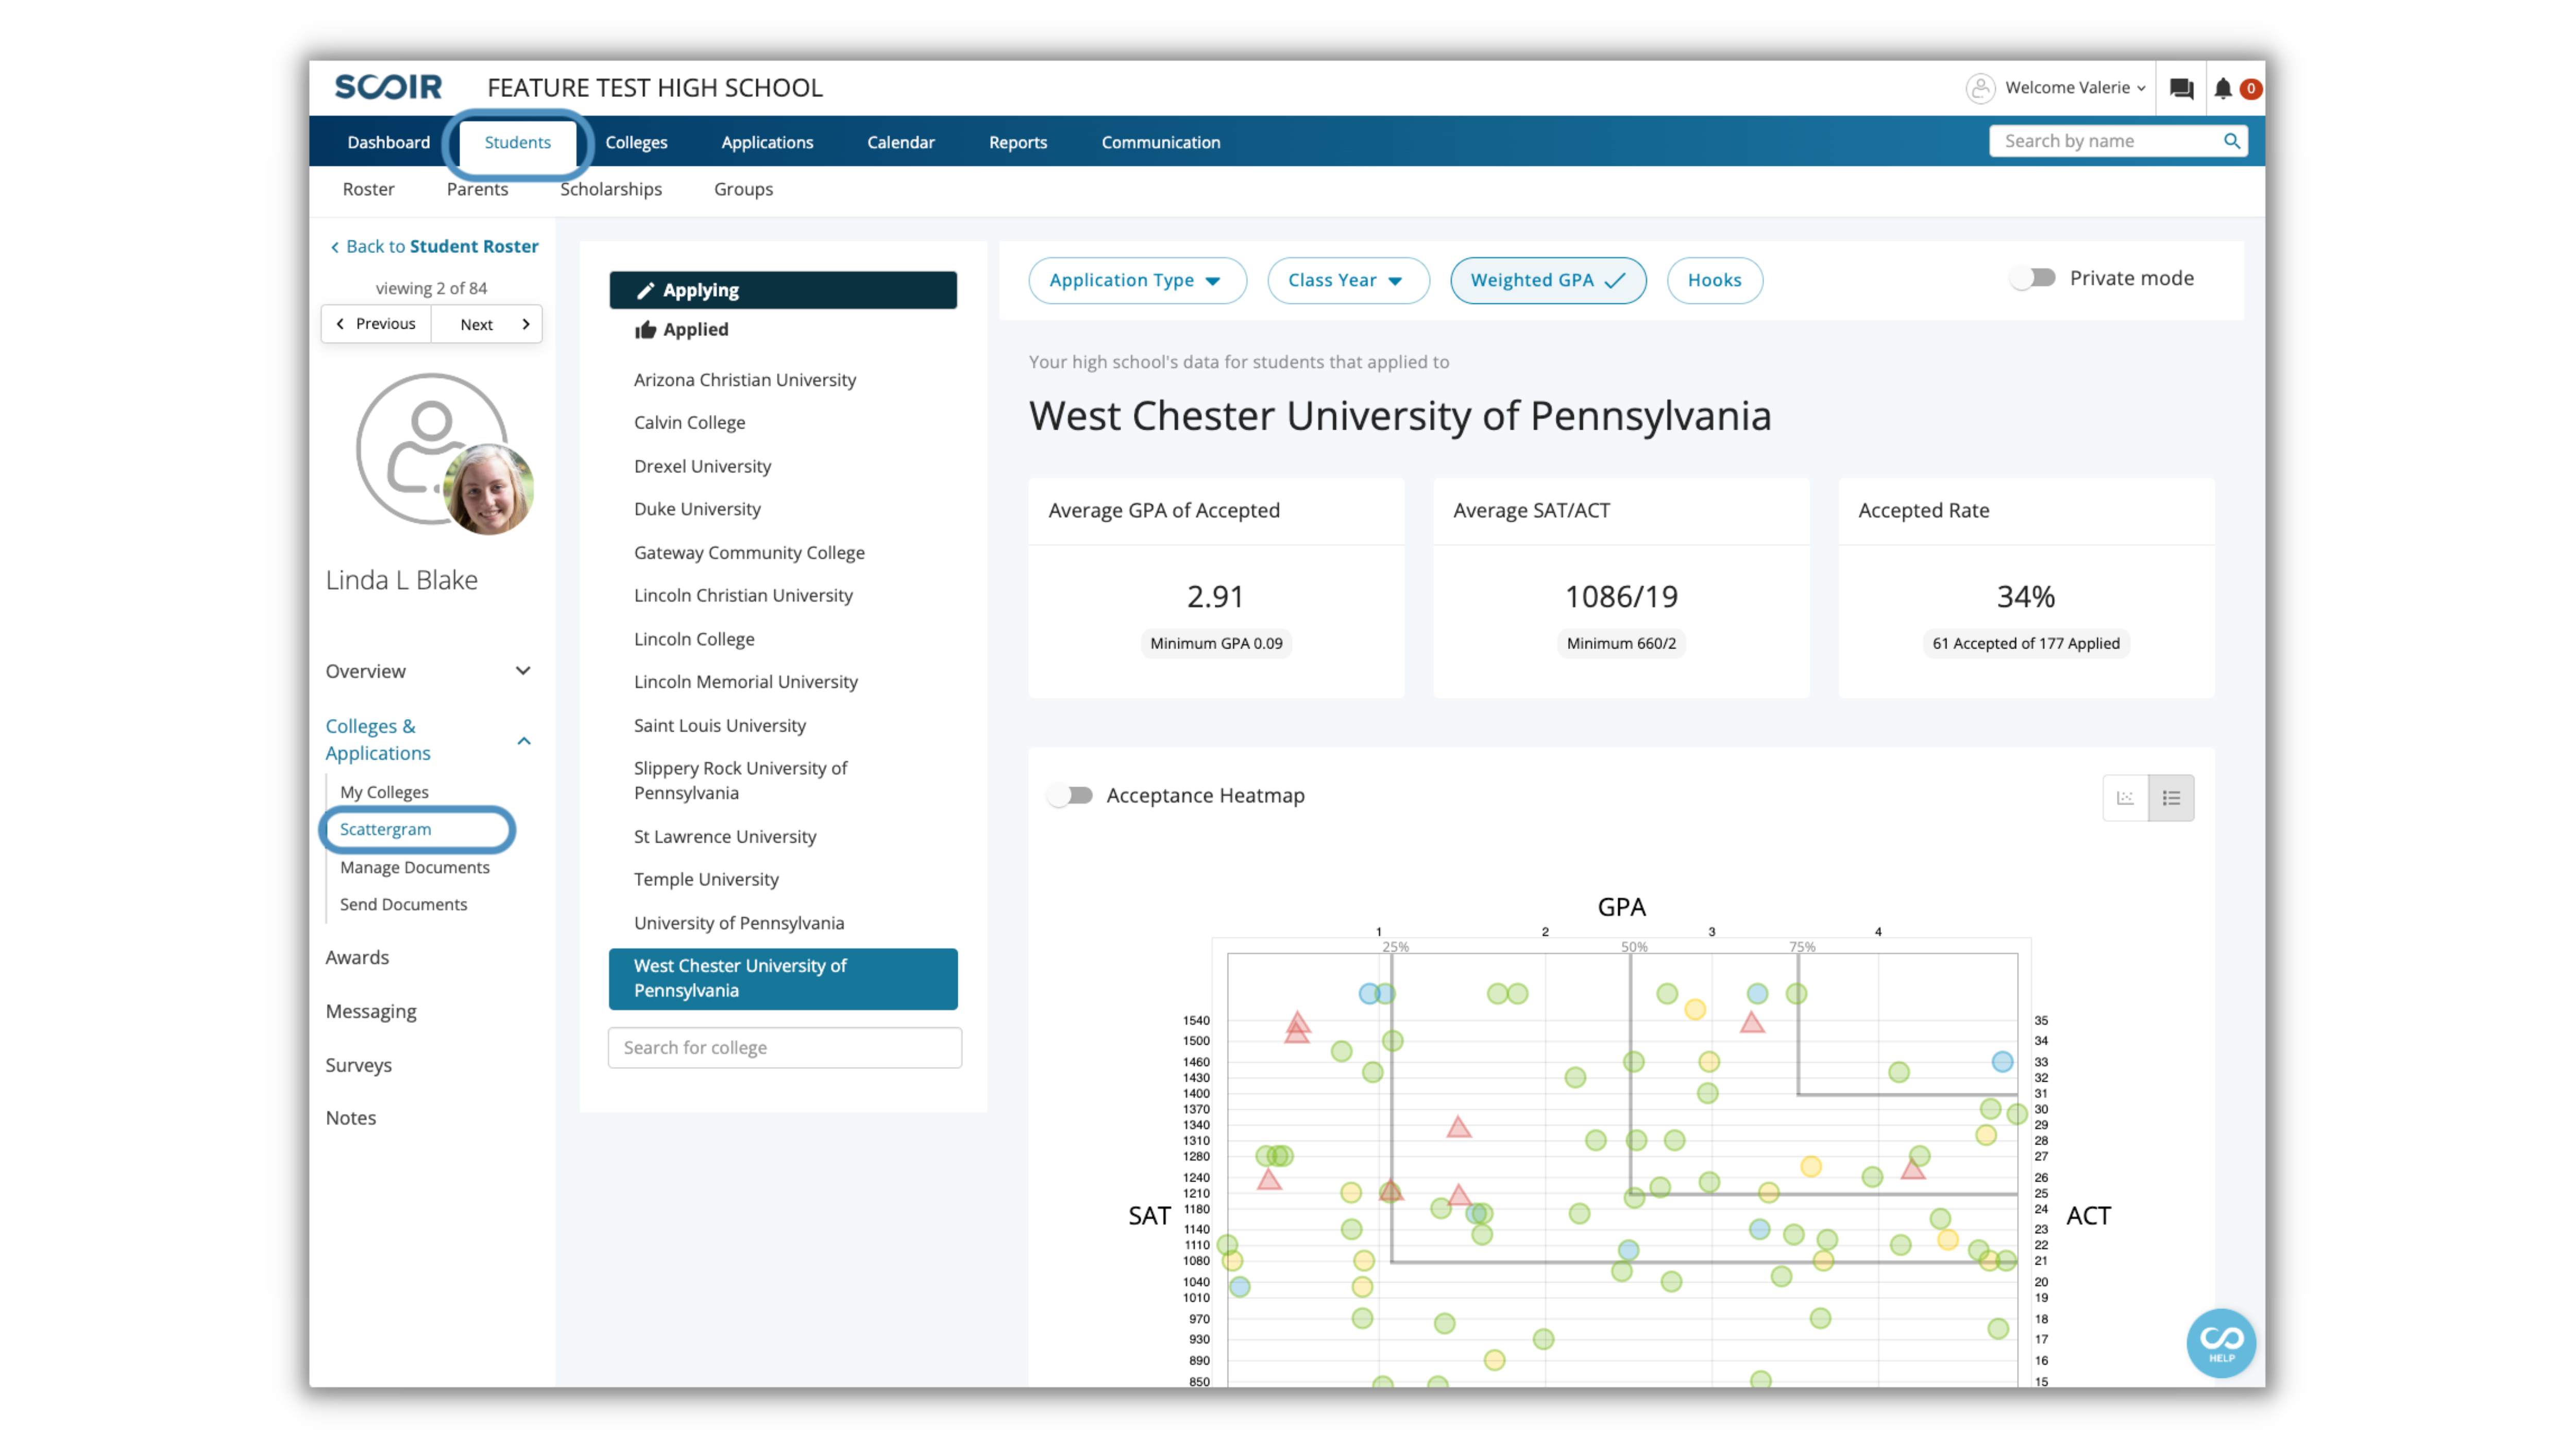Click the back arrow before Student Roster
Viewport: 2576px width, 1449px height.
point(334,247)
